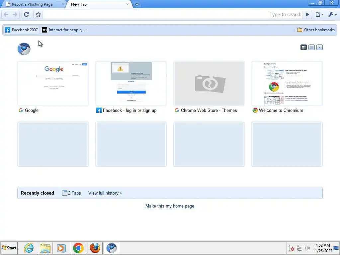Click Facebook - log in or sign up title
Image resolution: width=340 pixels, height=255 pixels.
pos(130,110)
